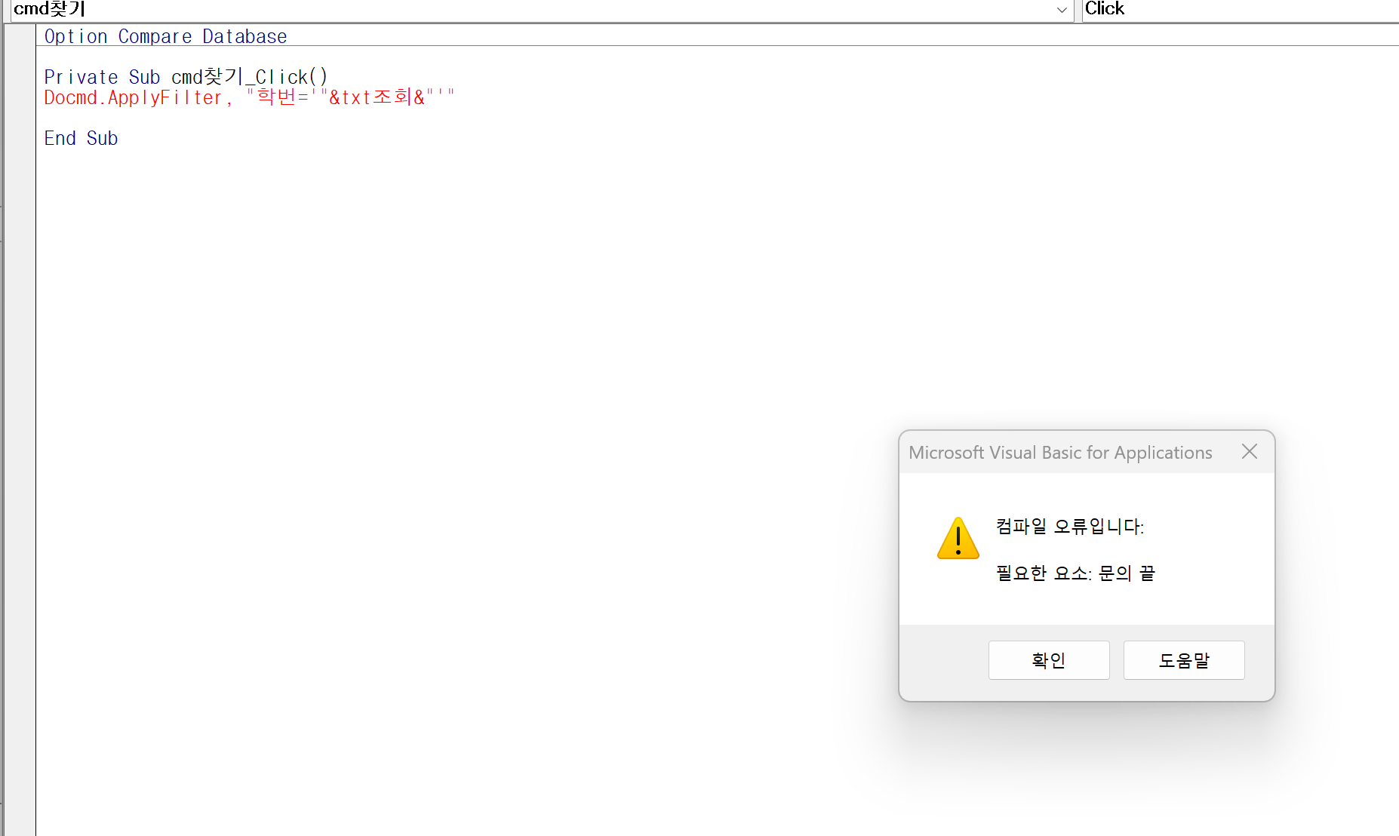Expand the cmd찾기 object dropdown arrow

(x=1062, y=10)
